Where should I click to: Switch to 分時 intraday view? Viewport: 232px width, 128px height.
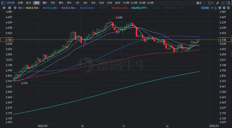pyautogui.click(x=20, y=3)
